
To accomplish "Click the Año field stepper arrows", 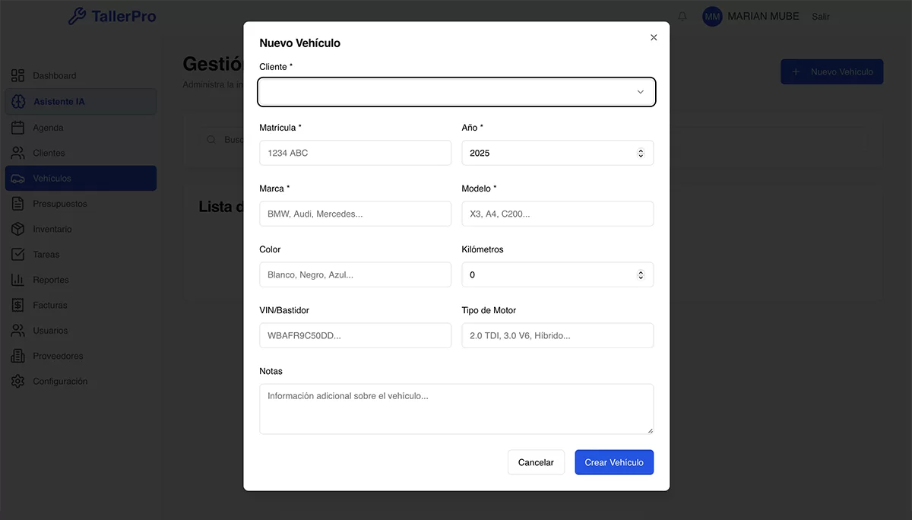I will coord(641,153).
